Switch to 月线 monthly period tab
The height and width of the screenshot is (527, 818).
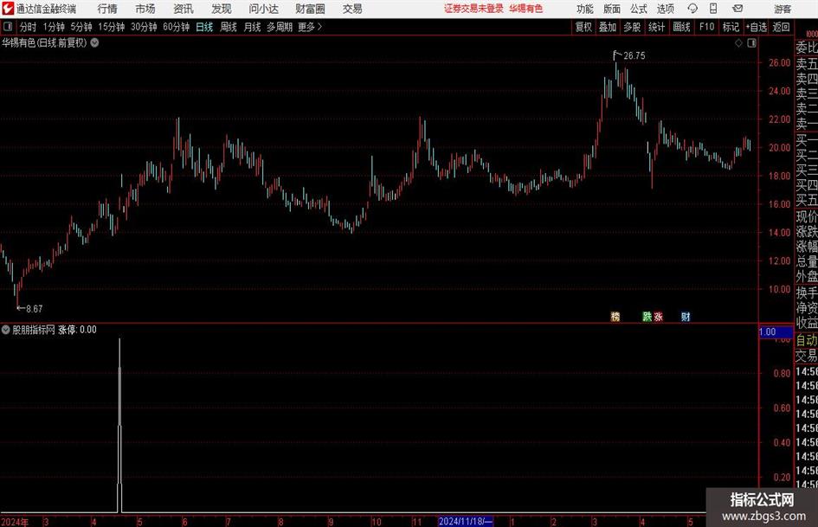click(x=253, y=27)
